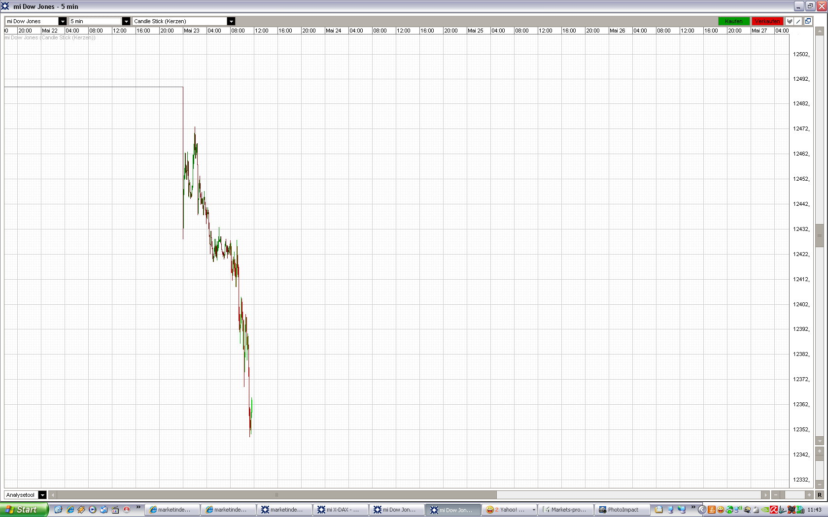The width and height of the screenshot is (828, 517).
Task: Switch to mi X-DAX taskbar window
Action: tap(341, 510)
